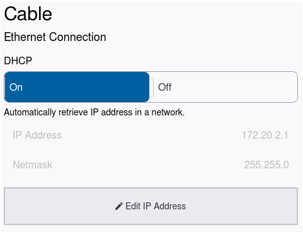303x232 pixels.
Task: Click the Ethernet Connection subtitle
Action: [x=55, y=37]
